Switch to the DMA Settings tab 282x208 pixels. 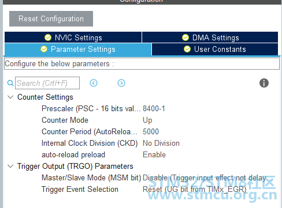(210, 37)
